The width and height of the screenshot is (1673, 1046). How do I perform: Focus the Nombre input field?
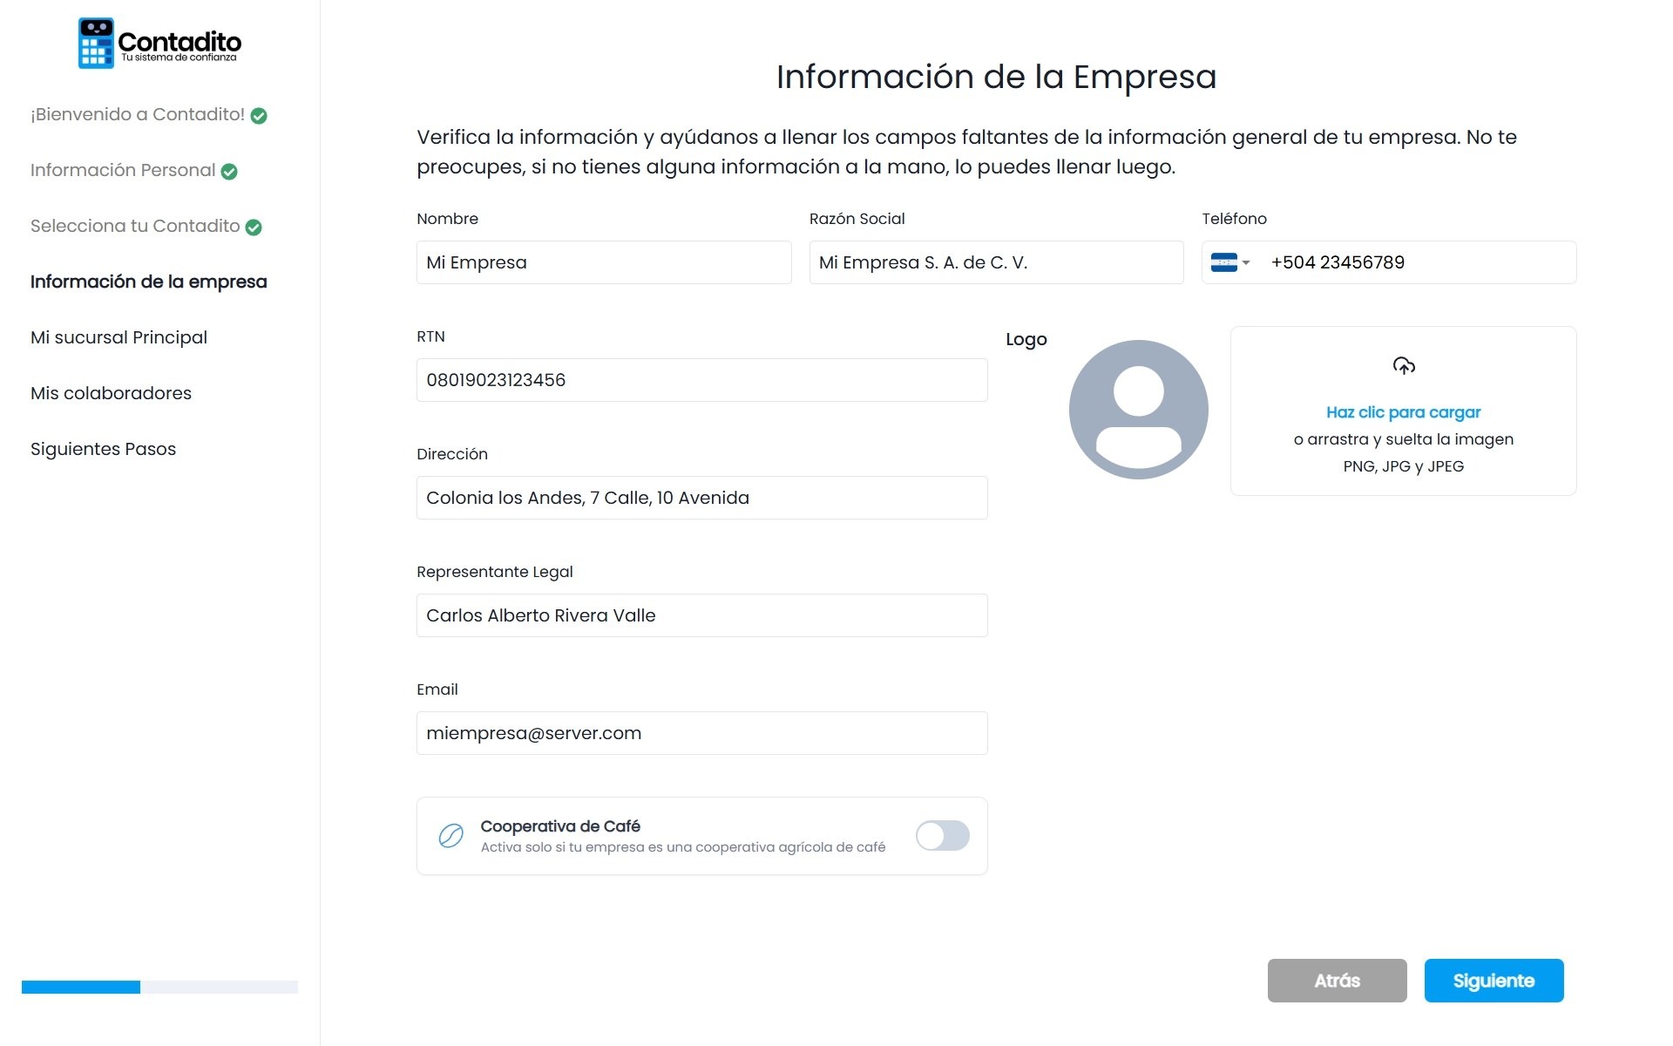tap(604, 262)
